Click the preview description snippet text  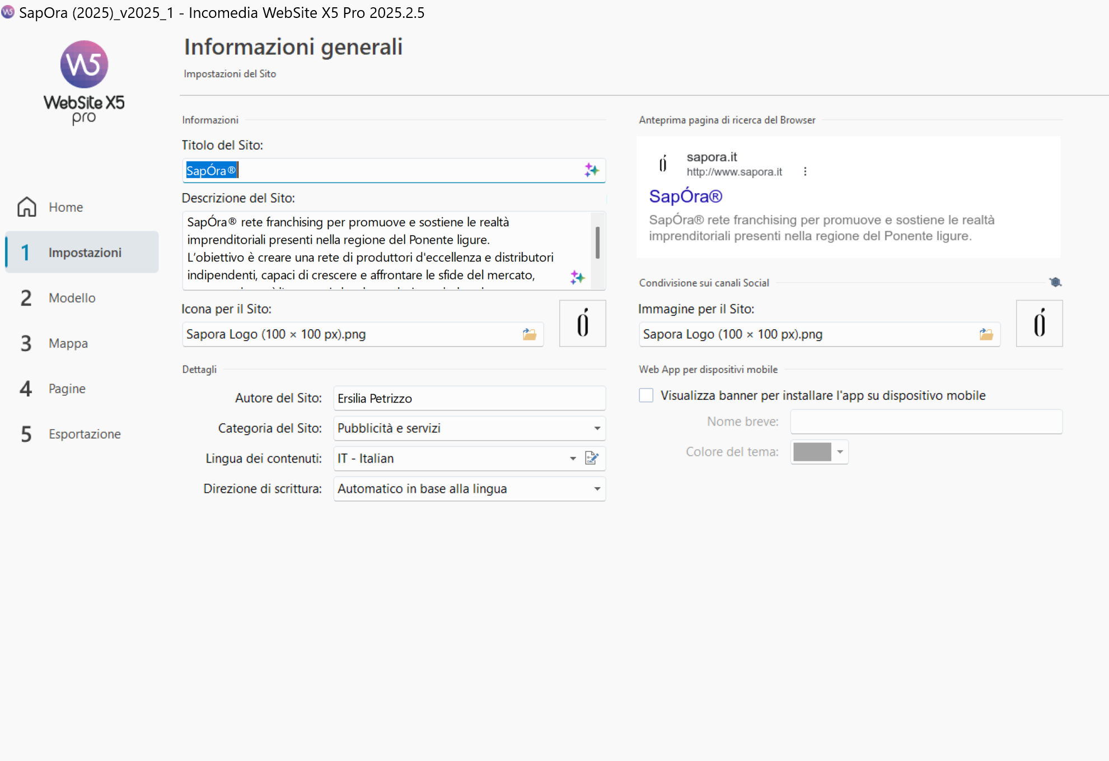click(x=821, y=228)
